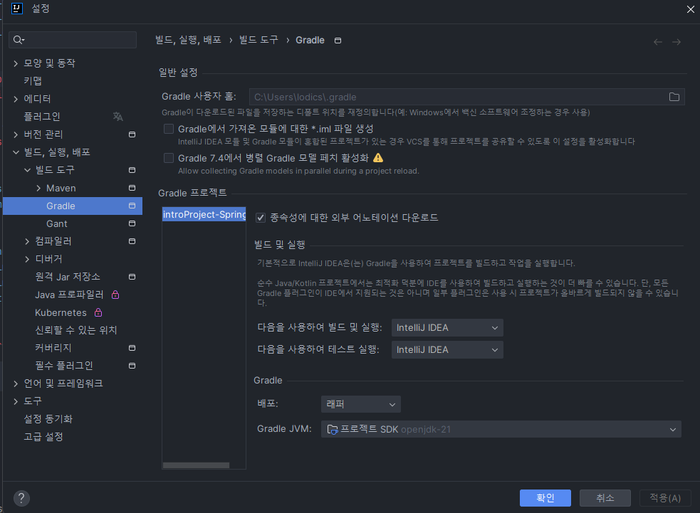Collapse 빌드, 실행, 배포 tree node
The height and width of the screenshot is (513, 700).
coord(16,152)
